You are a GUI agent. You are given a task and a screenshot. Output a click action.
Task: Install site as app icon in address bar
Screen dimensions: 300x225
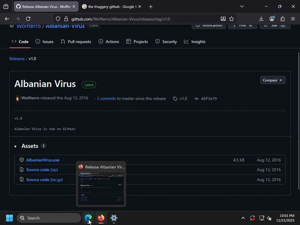point(223,19)
